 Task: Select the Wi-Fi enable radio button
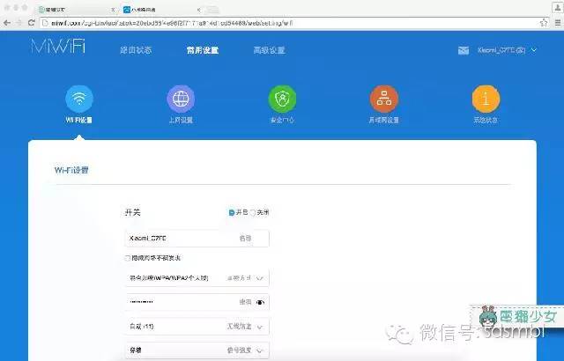pyautogui.click(x=232, y=213)
